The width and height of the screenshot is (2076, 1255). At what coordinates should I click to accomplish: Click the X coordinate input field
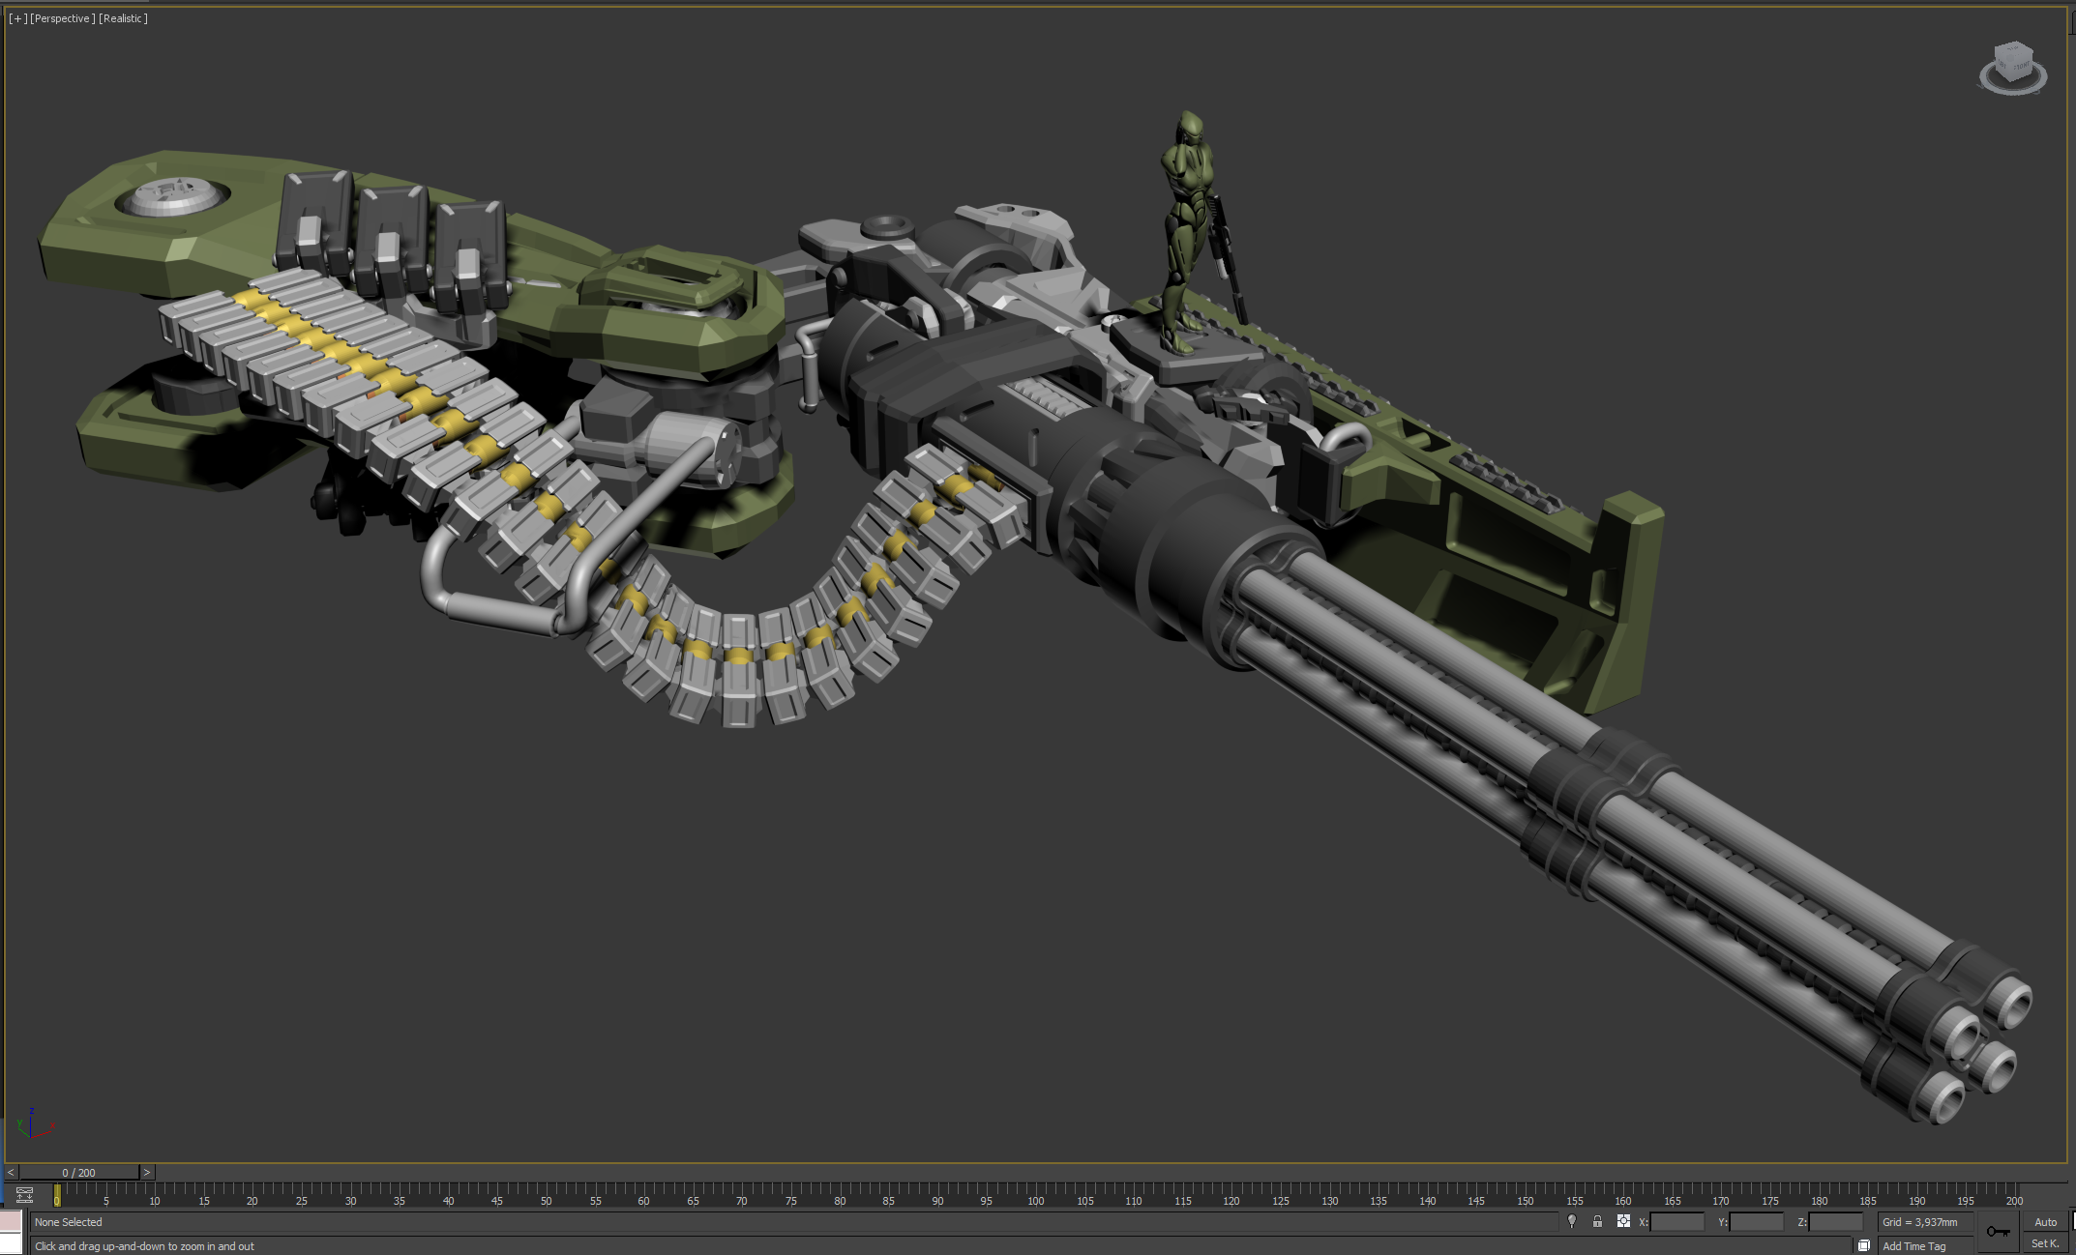1676,1222
